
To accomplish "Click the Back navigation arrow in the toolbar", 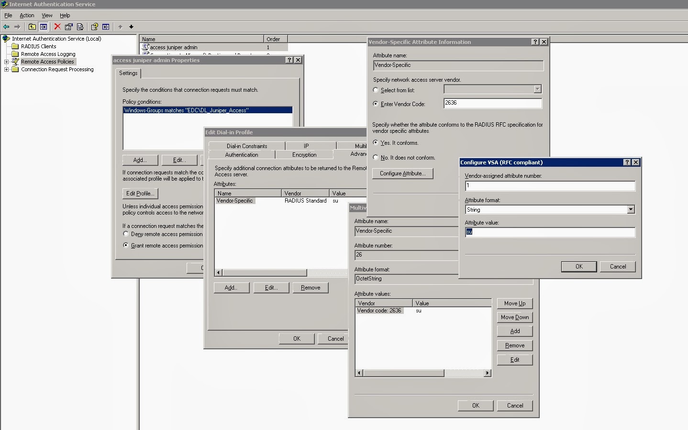I will coord(6,27).
